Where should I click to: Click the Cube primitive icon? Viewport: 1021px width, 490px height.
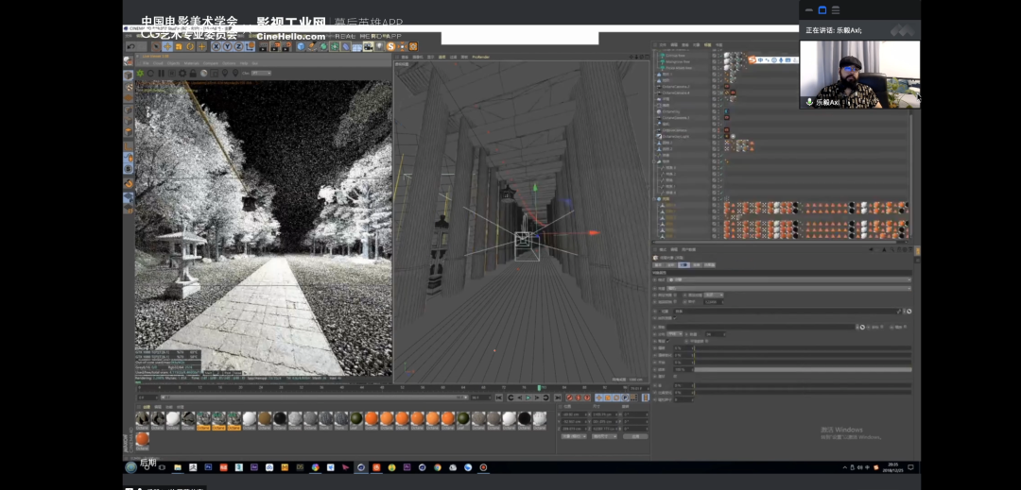[x=300, y=46]
